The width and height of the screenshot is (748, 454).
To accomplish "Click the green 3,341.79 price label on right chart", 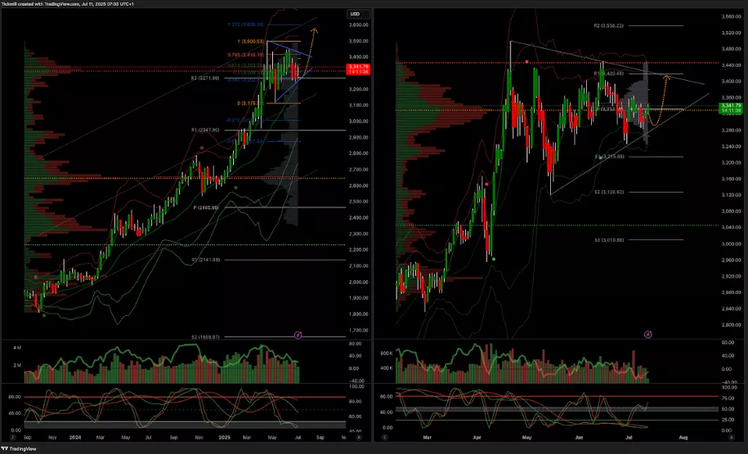I will pyautogui.click(x=731, y=105).
